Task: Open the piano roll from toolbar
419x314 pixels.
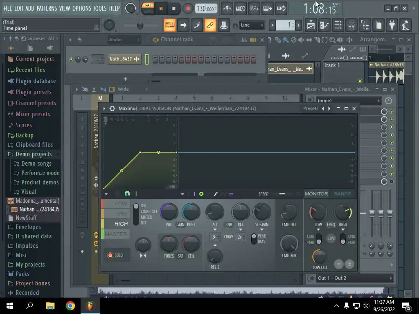Action: (x=324, y=25)
